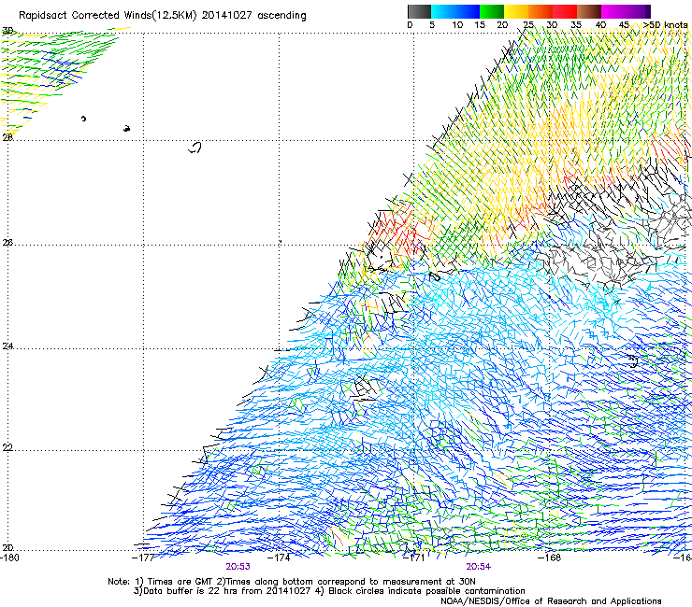Click the purple time stamp '20:54'
This screenshot has width=692, height=607.
pos(479,567)
